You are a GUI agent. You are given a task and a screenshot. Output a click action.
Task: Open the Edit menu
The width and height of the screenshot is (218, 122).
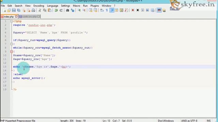coord(10,6)
